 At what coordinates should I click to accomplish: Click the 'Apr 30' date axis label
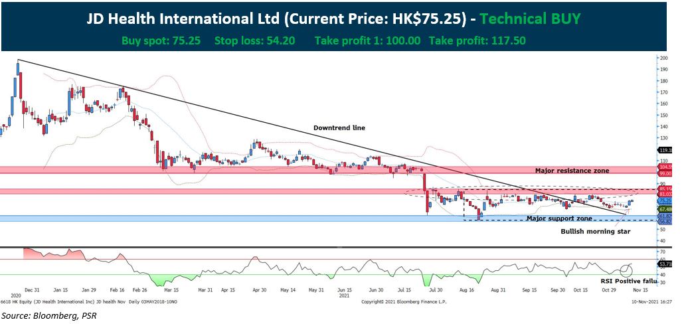coord(259,289)
